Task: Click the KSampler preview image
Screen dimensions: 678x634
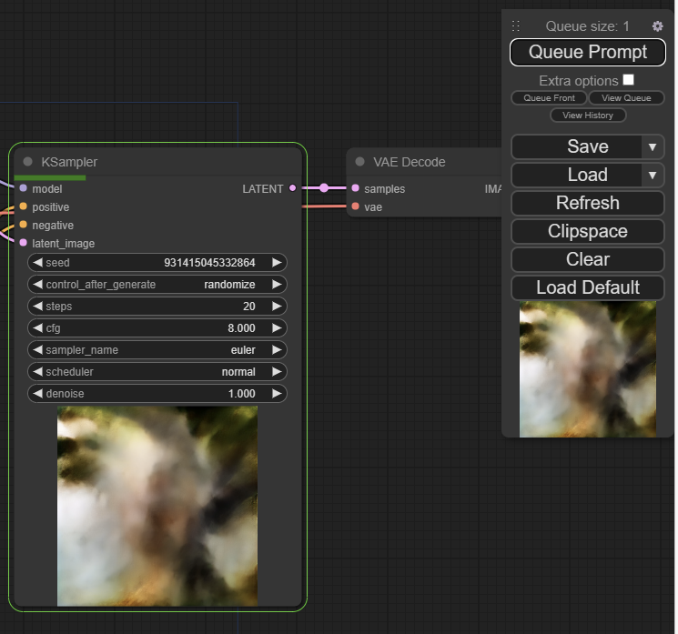Action: (157, 506)
